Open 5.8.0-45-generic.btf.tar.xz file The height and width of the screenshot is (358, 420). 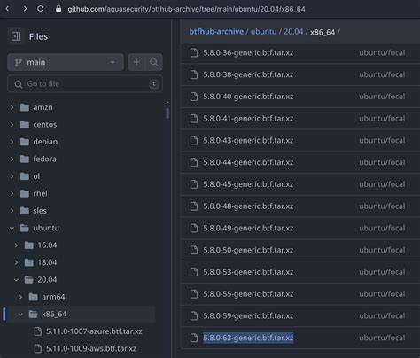click(248, 184)
